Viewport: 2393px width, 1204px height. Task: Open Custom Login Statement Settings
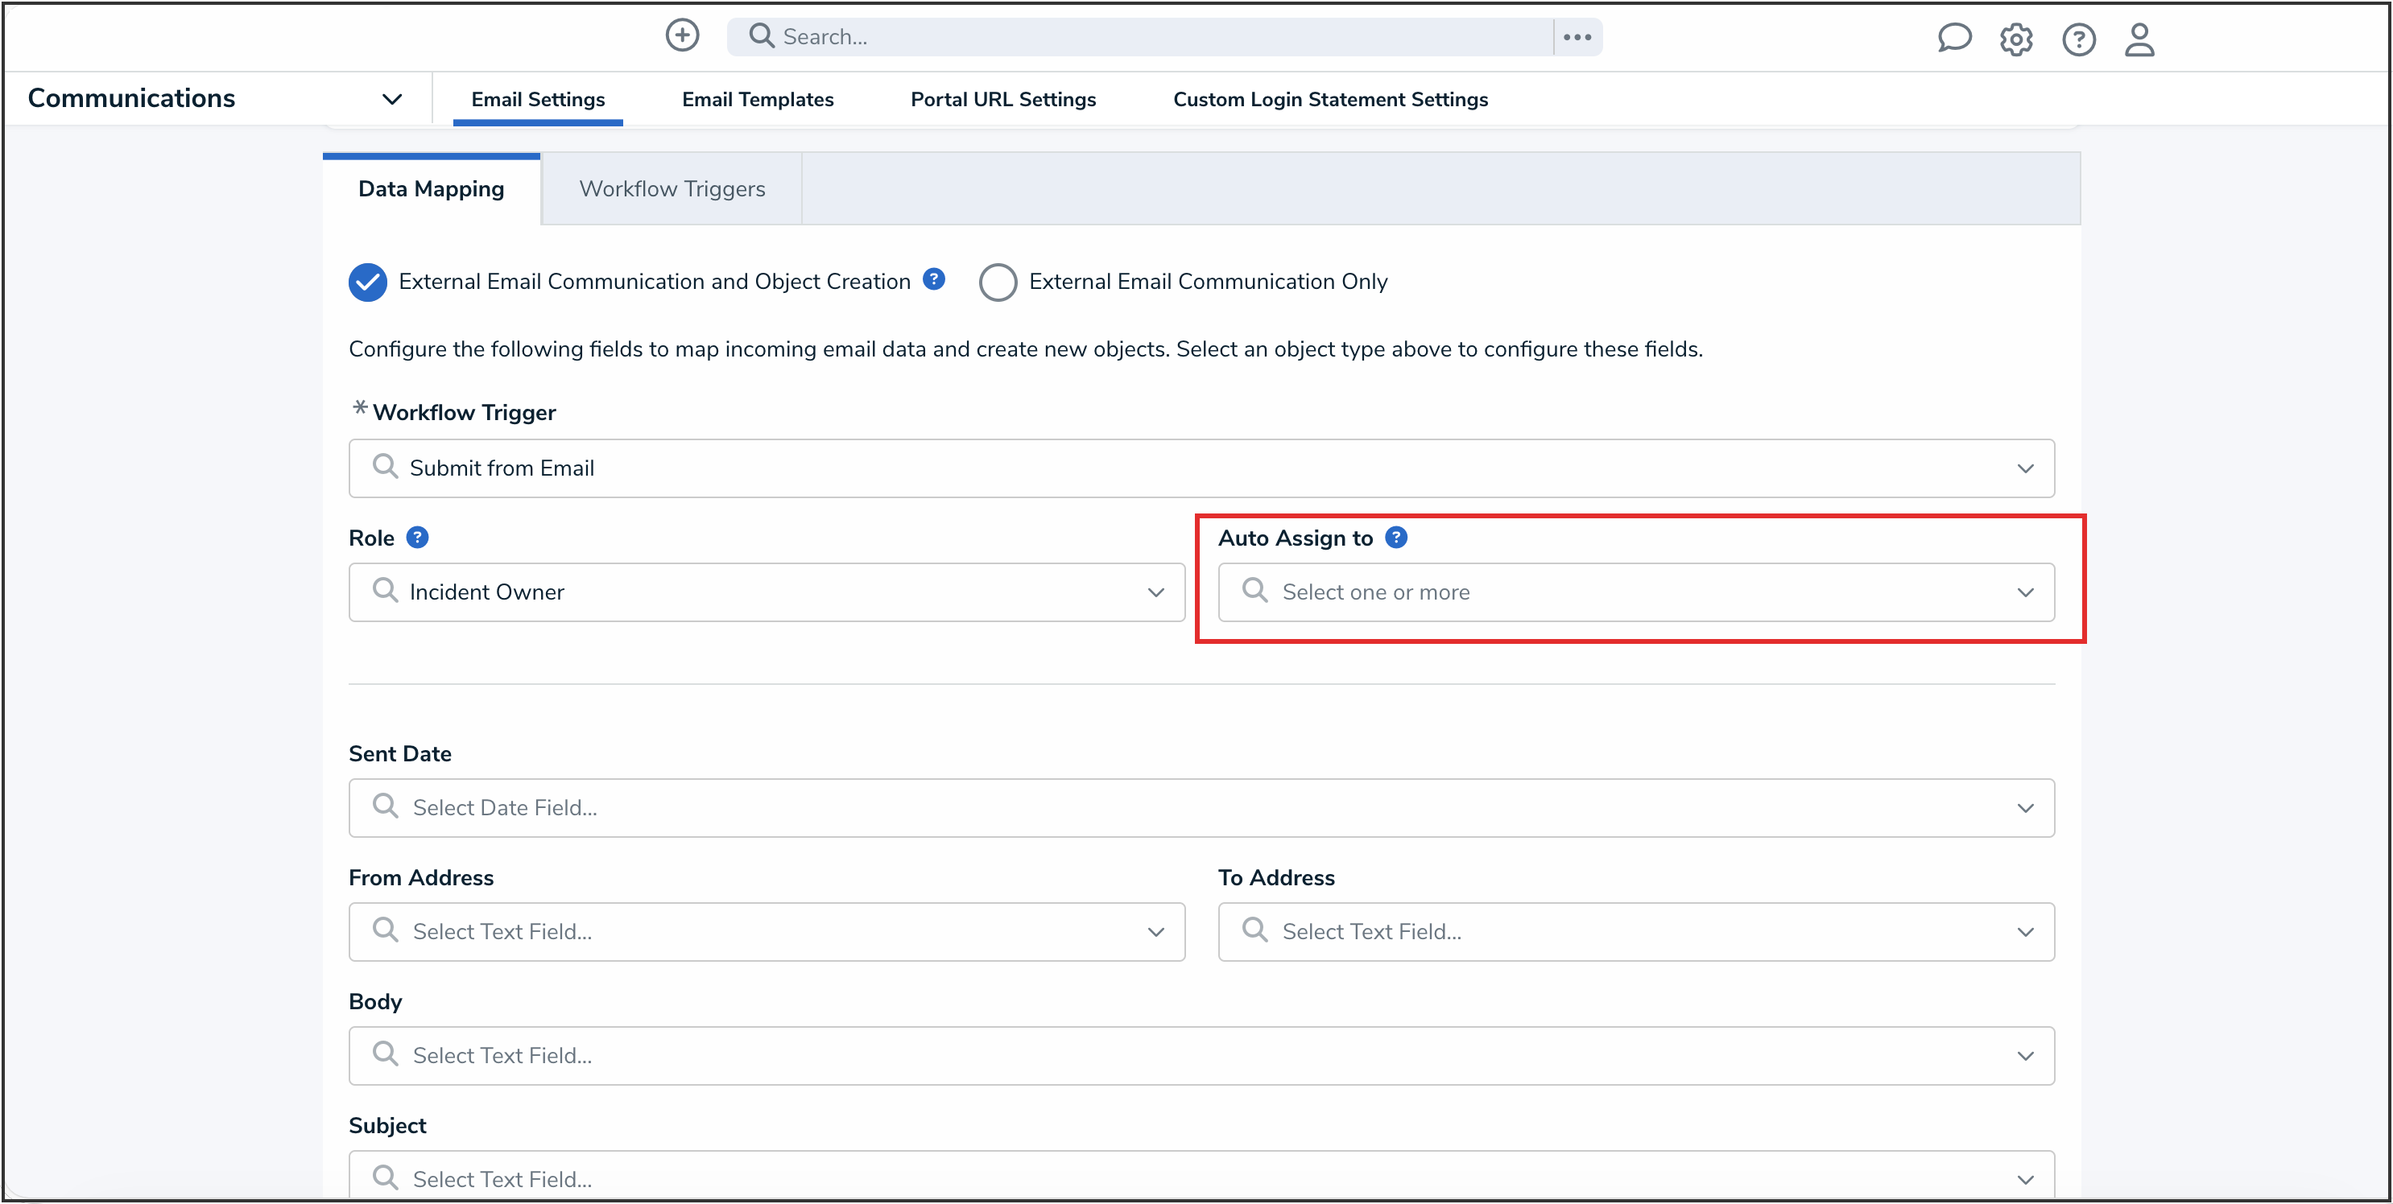(1330, 99)
